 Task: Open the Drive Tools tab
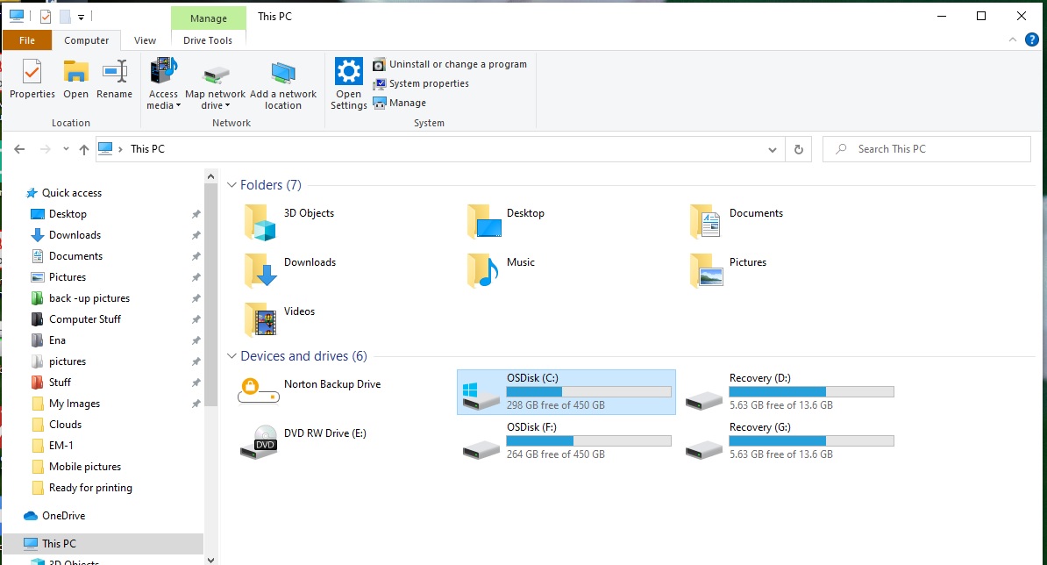208,40
